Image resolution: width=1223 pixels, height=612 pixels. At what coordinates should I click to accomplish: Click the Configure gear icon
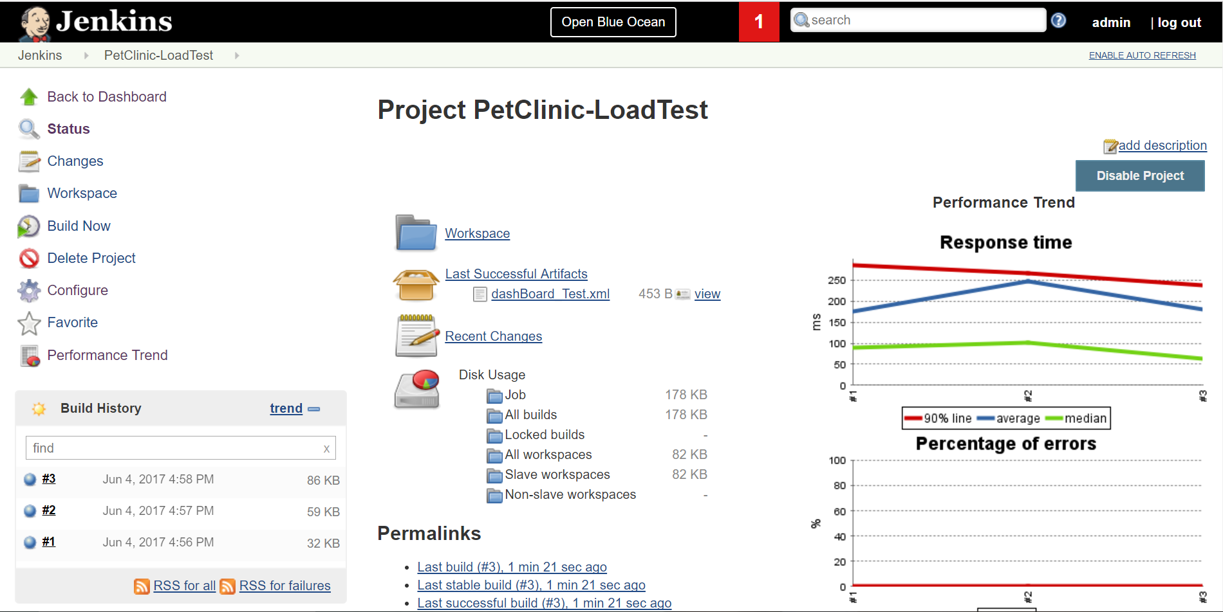[29, 291]
